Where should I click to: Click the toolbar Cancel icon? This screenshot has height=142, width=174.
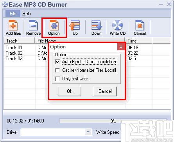140,28
